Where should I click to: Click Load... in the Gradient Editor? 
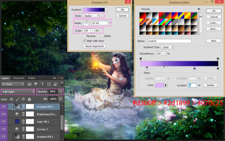pyautogui.click(x=214, y=23)
